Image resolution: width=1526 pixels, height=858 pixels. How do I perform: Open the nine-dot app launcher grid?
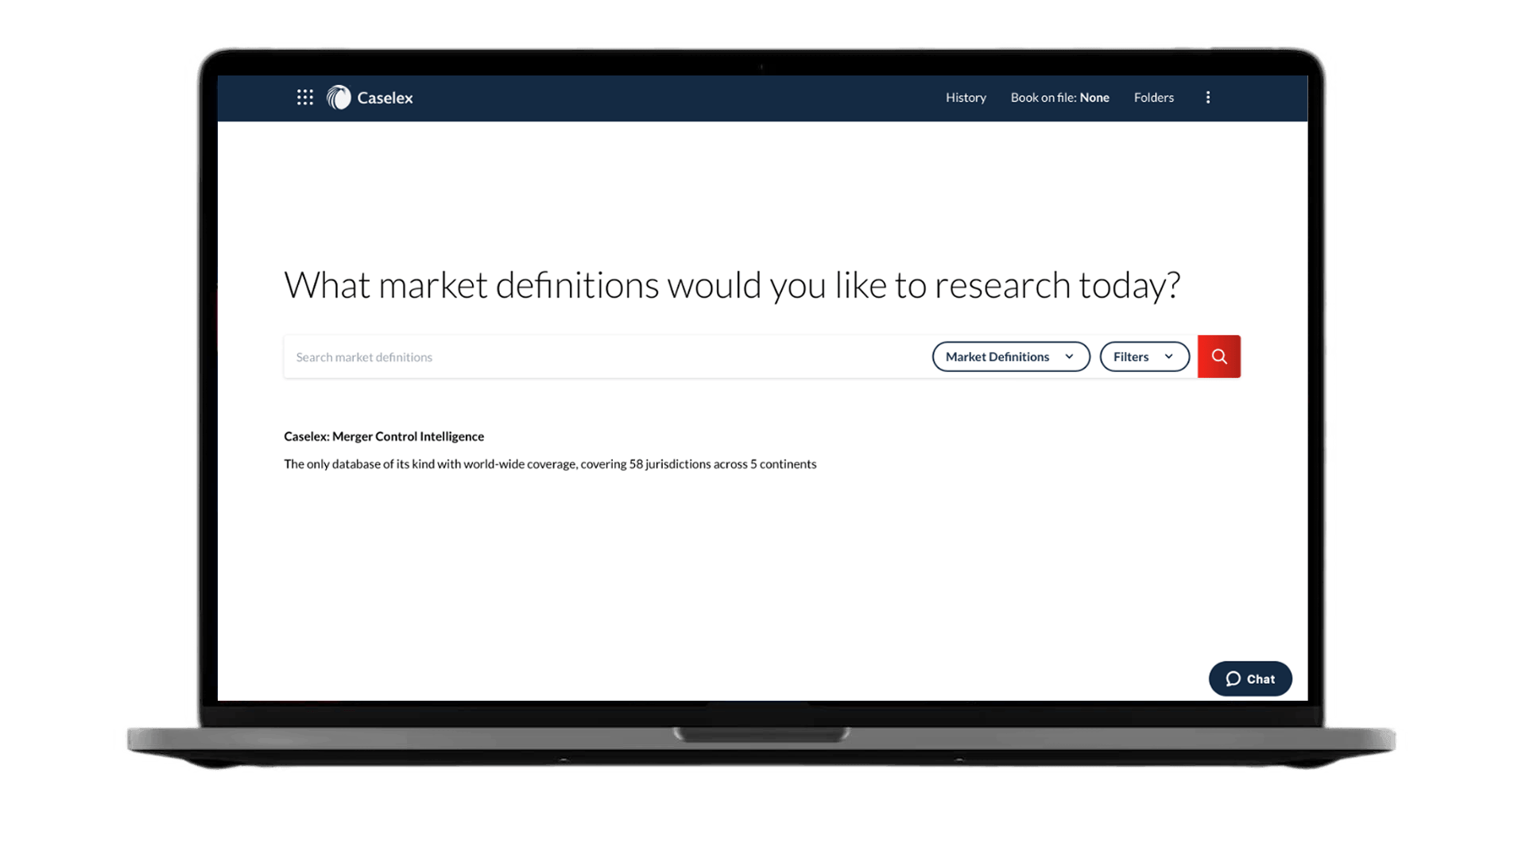305,98
